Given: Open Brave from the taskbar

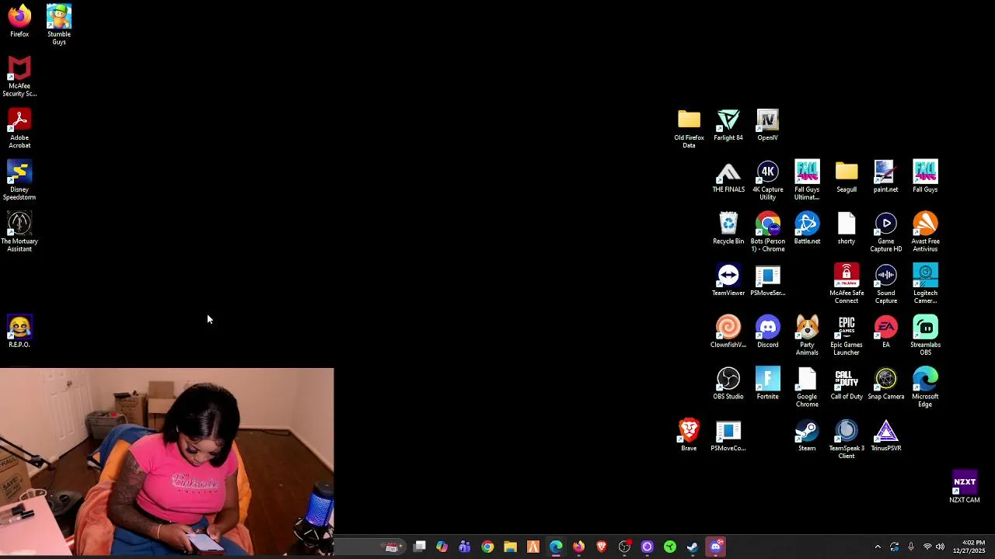Looking at the screenshot, I should click(601, 547).
